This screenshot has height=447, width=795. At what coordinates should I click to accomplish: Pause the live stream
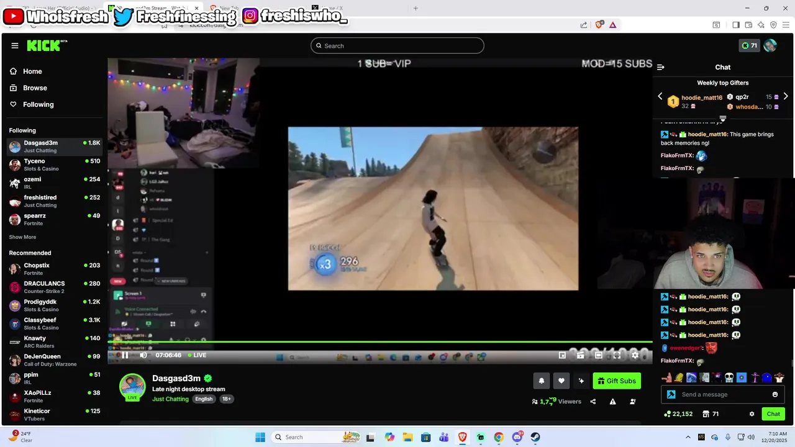point(125,355)
